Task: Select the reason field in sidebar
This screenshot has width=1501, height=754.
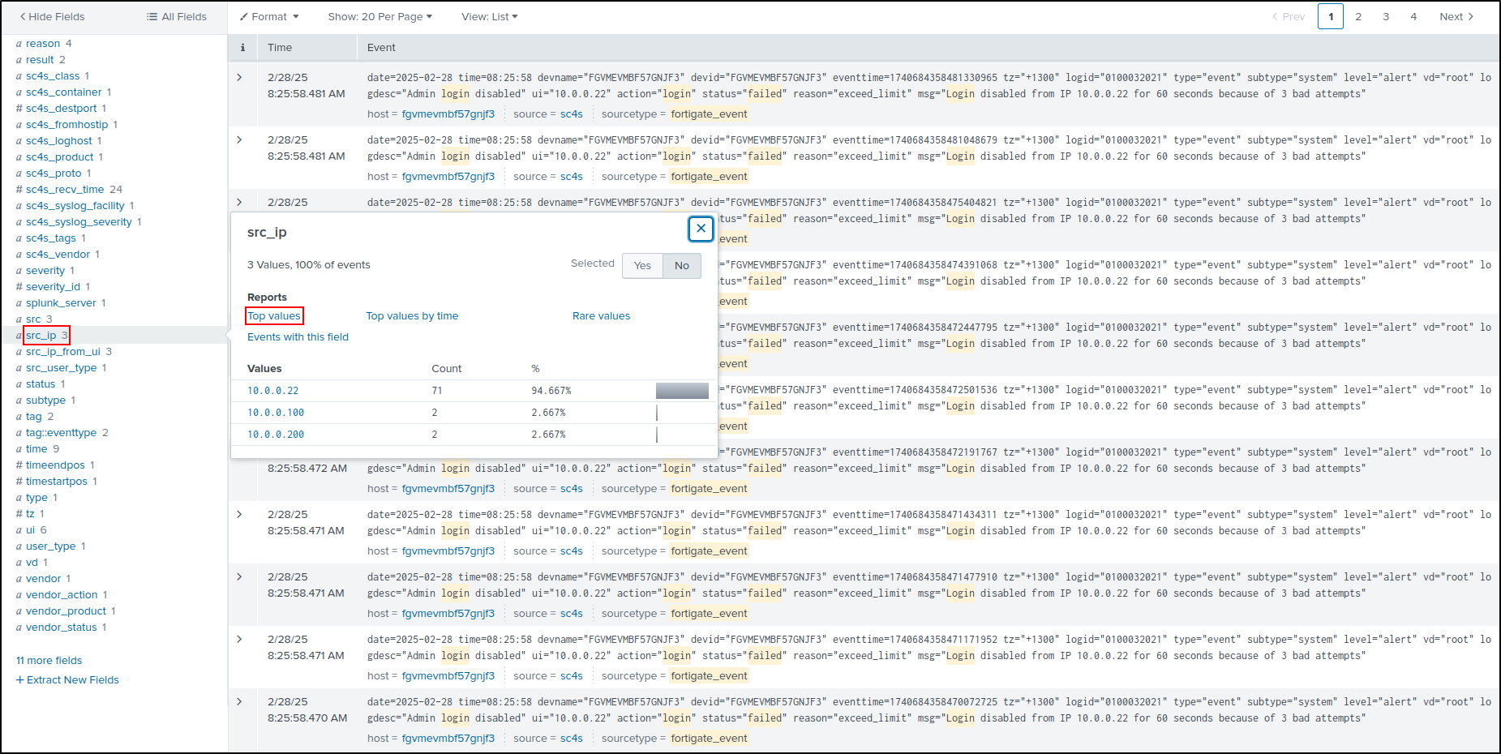Action: tap(43, 44)
